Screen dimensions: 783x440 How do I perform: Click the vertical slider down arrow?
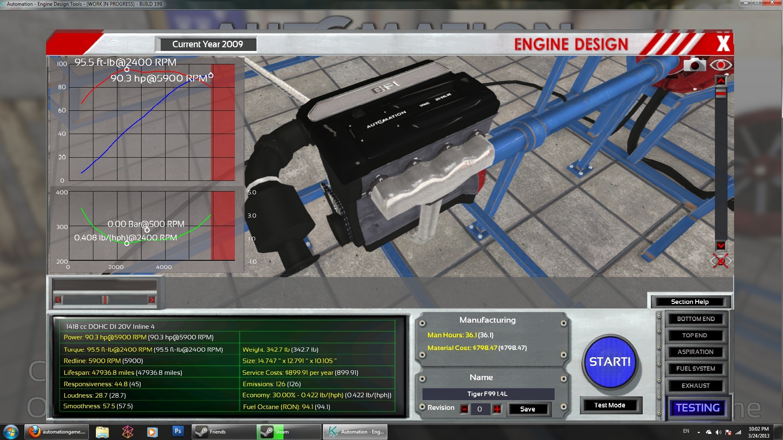(721, 246)
